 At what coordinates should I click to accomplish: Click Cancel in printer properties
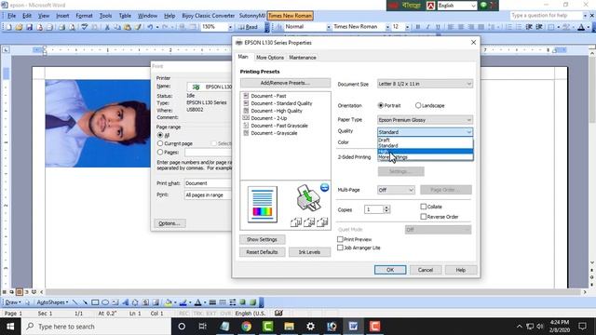(x=426, y=270)
